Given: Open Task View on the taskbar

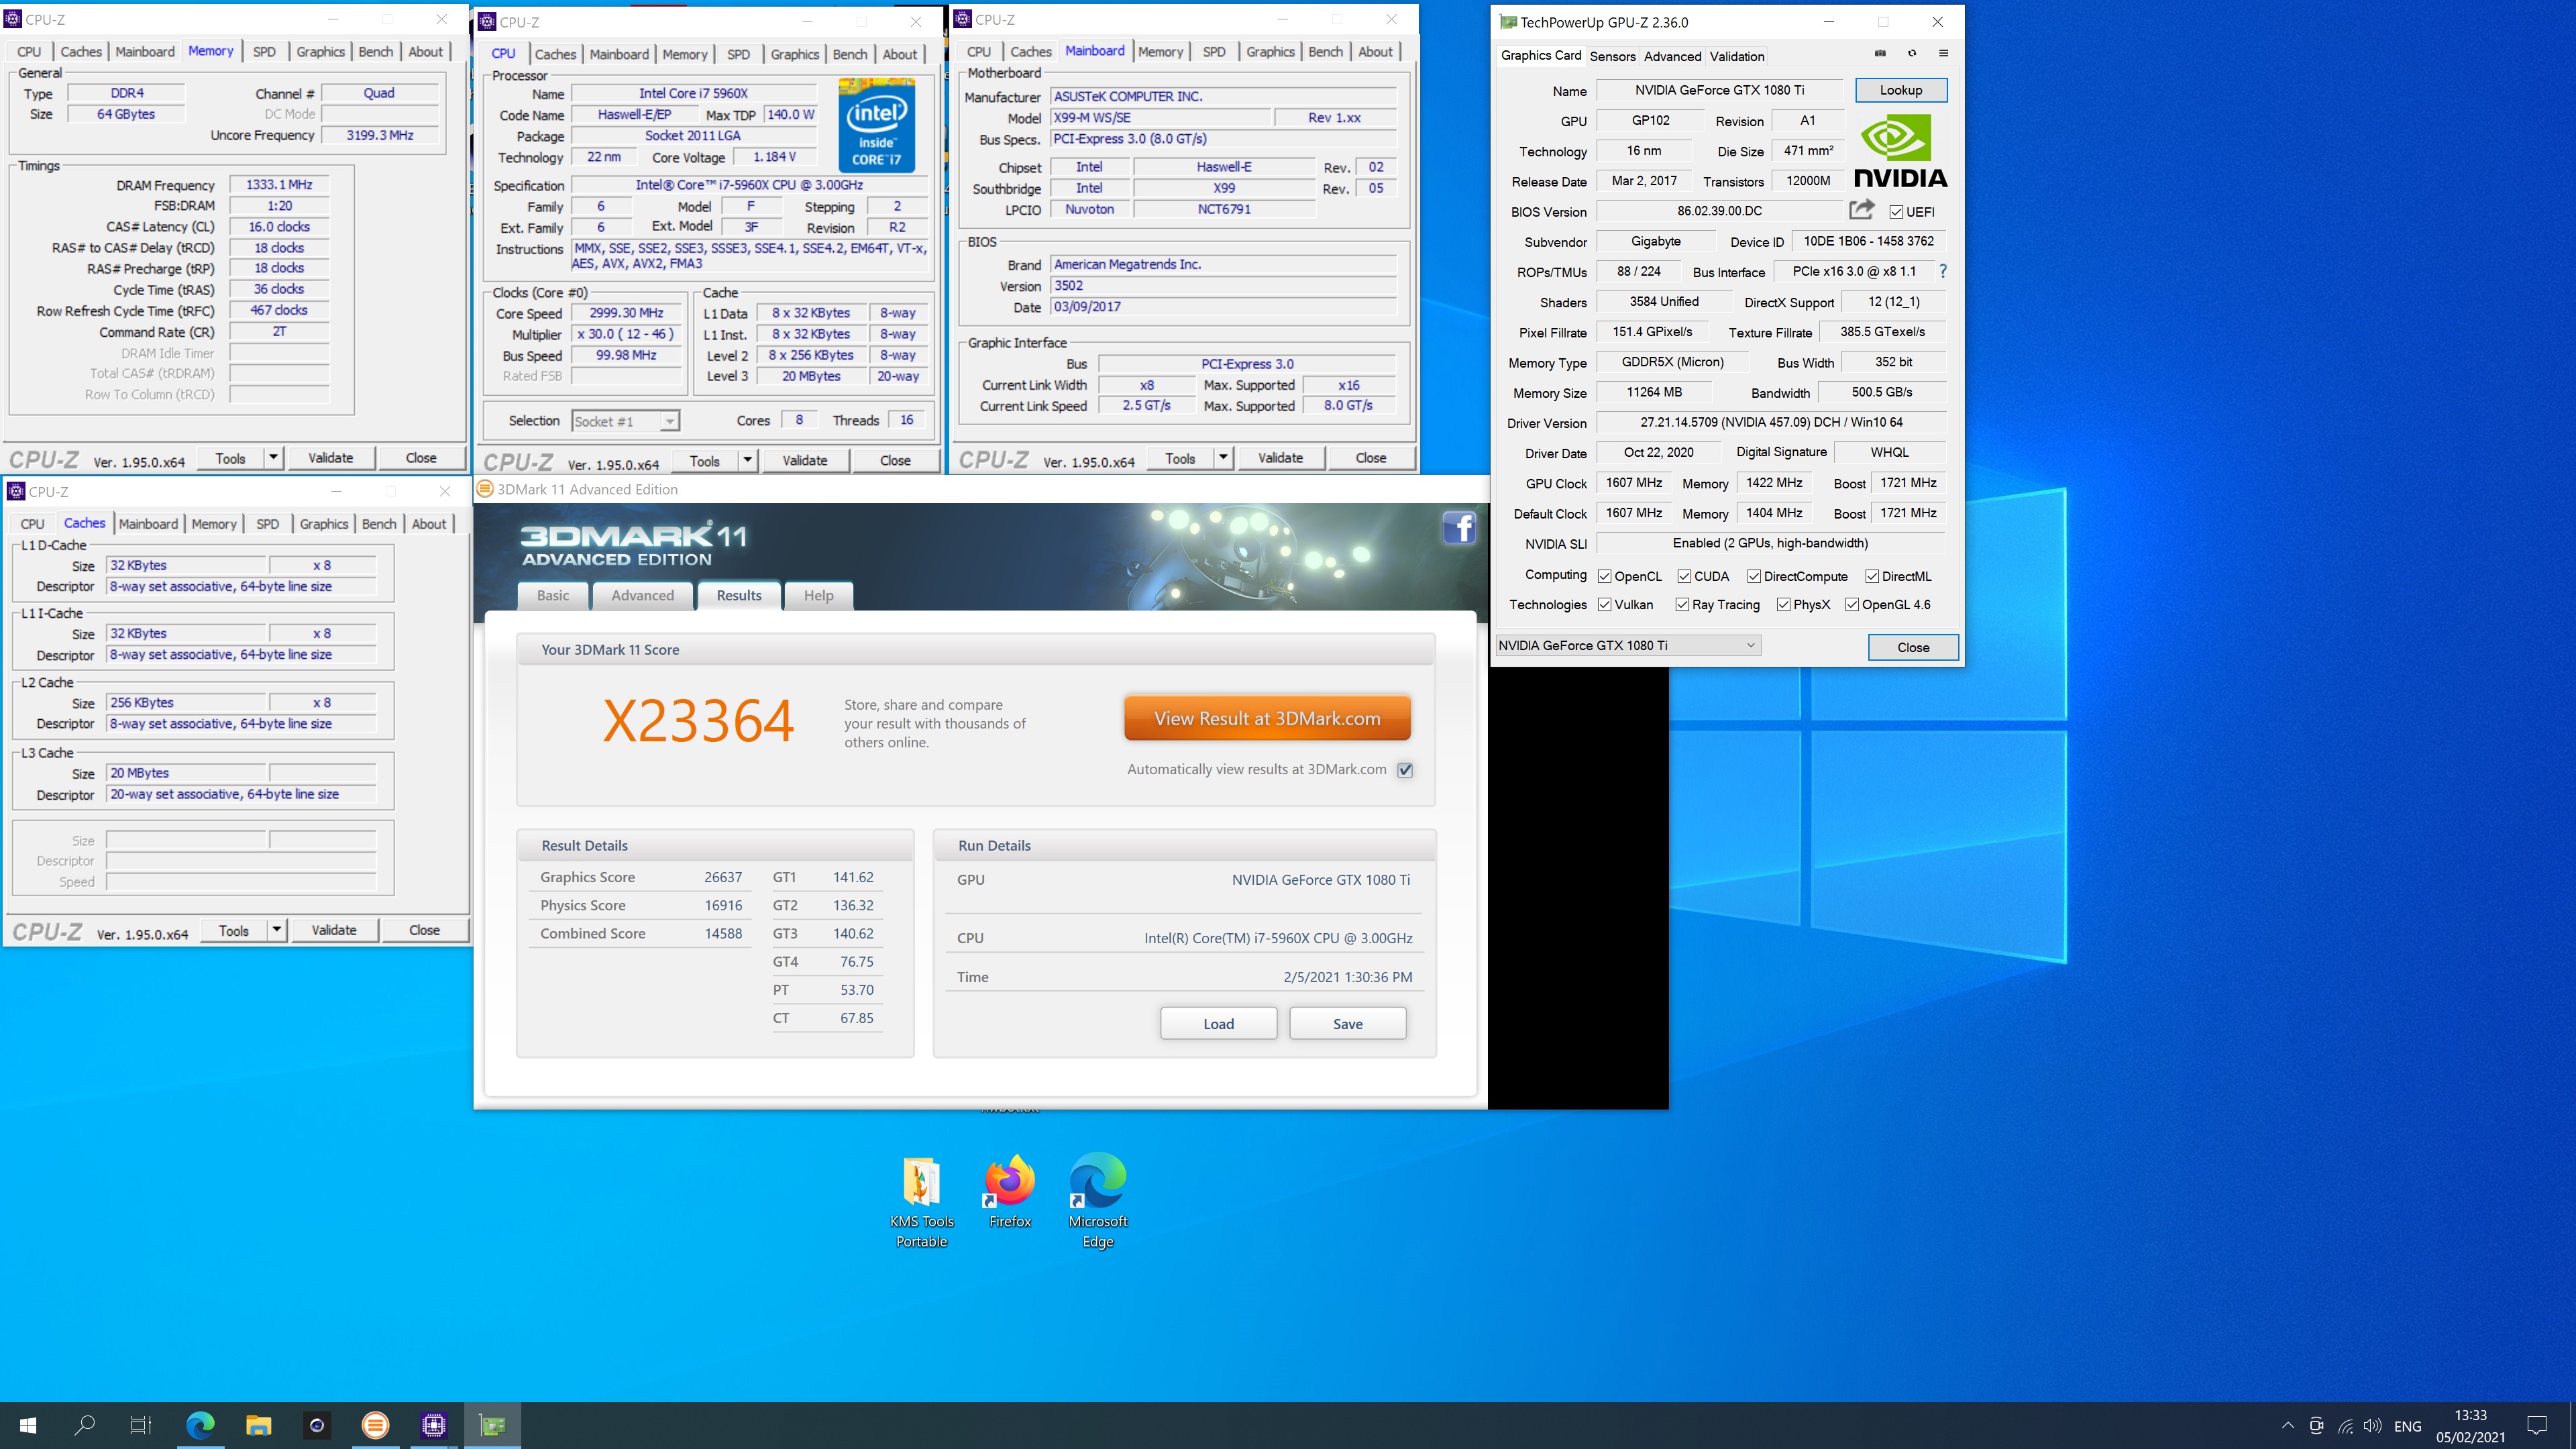Looking at the screenshot, I should pos(141,1425).
